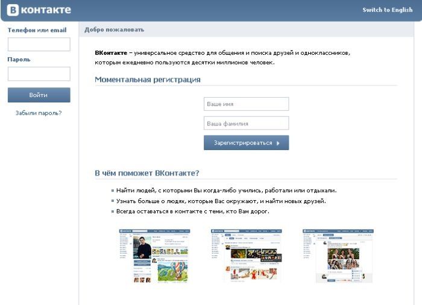422x305 pixels.
Task: Select the Добро пожаловать header tab
Action: tap(114, 30)
